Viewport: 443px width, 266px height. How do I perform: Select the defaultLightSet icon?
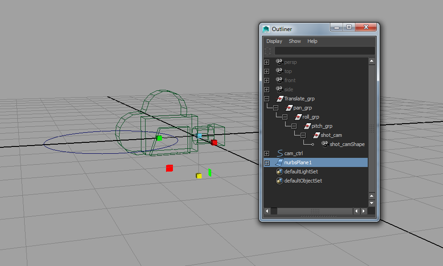coord(279,171)
